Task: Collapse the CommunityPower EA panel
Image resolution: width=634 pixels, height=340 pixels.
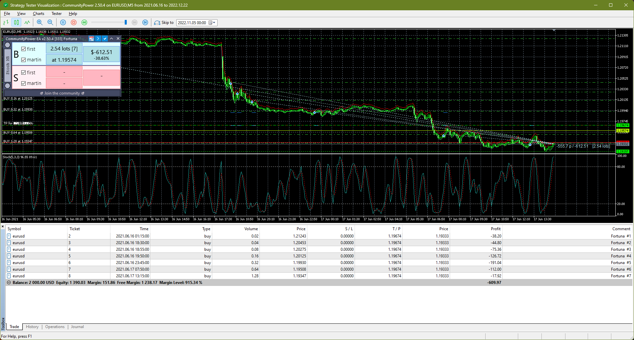Action: [x=111, y=39]
